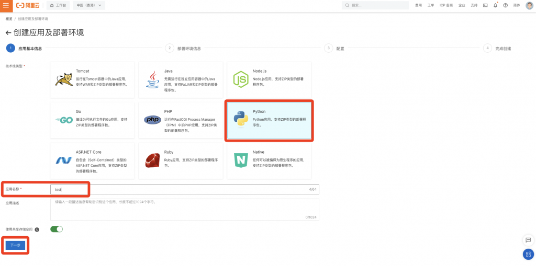Click the Python snake logo
The width and height of the screenshot is (536, 266).
(x=241, y=120)
